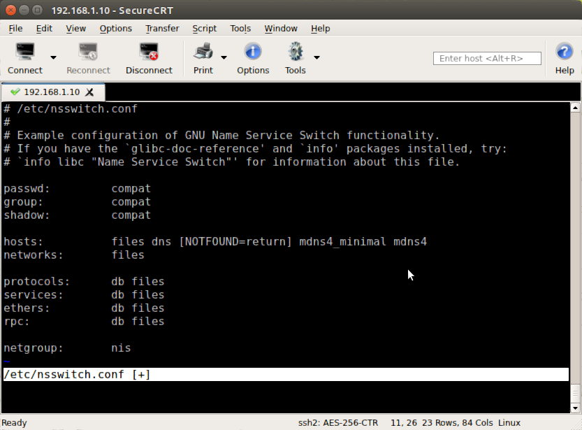Open the Options info icon in toolbar
This screenshot has width=582, height=430.
(x=253, y=52)
